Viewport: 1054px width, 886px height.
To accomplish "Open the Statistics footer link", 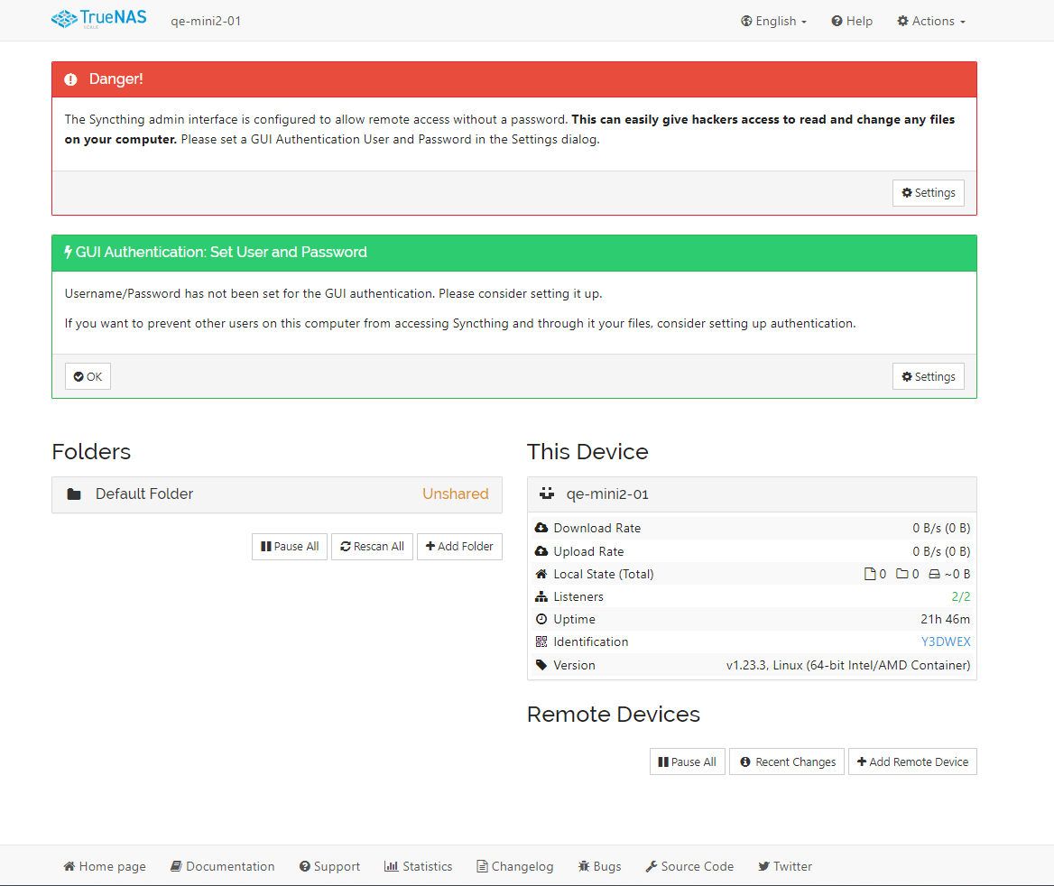I will pos(418,866).
